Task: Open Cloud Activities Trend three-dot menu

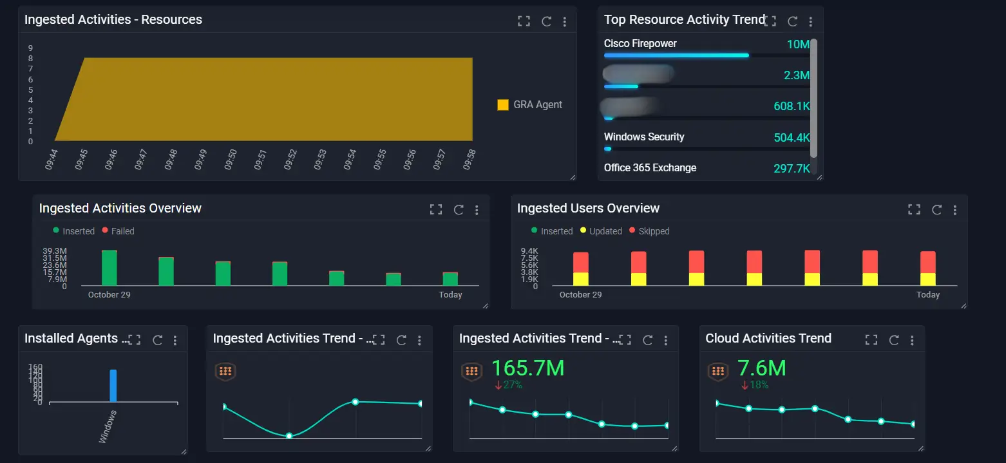Action: [x=912, y=340]
